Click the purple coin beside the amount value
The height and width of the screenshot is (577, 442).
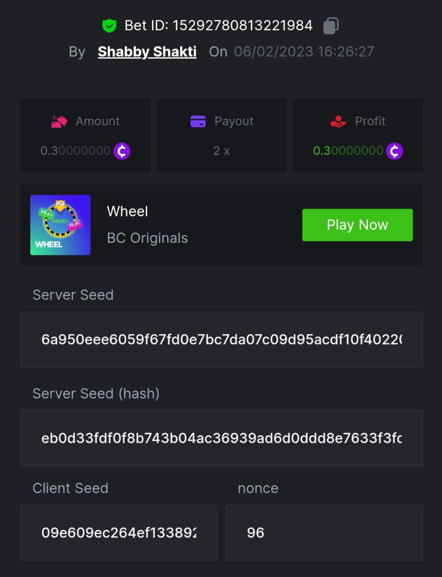pyautogui.click(x=122, y=151)
